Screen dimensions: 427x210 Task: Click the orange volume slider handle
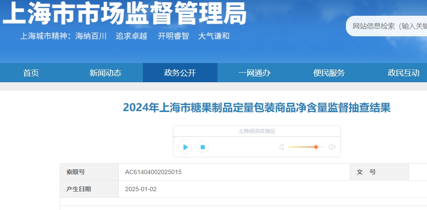tap(316, 147)
